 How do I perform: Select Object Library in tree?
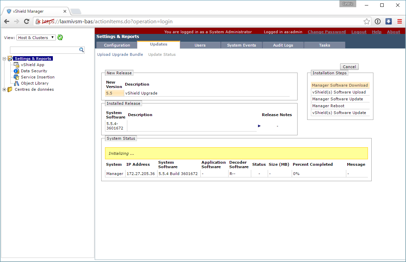click(35, 83)
